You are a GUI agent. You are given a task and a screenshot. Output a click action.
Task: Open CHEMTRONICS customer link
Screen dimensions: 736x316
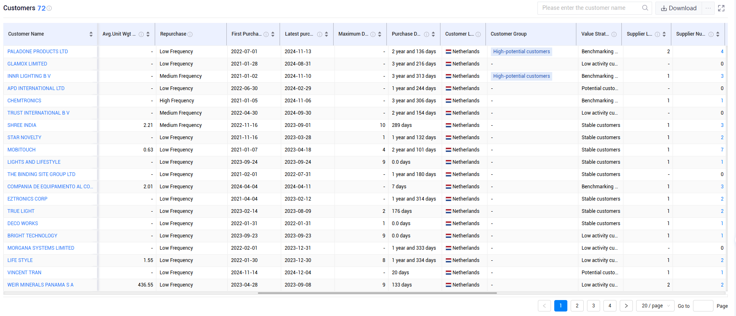click(x=24, y=101)
